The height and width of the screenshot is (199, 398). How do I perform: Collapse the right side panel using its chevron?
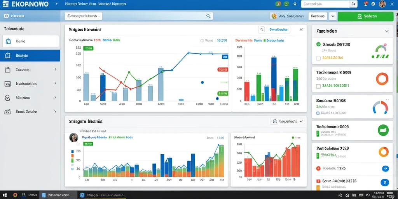(x=387, y=31)
